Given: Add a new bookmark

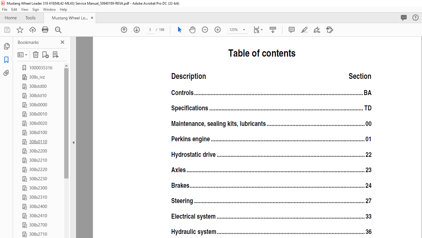Looking at the screenshot, I should 45,55.
